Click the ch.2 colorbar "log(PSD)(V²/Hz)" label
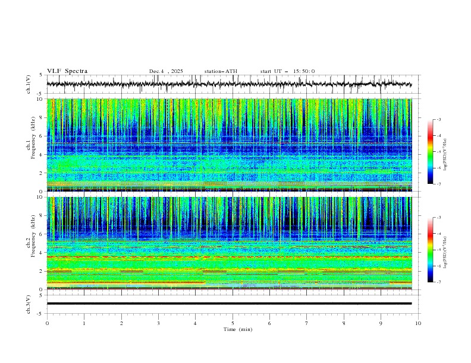 [445, 252]
